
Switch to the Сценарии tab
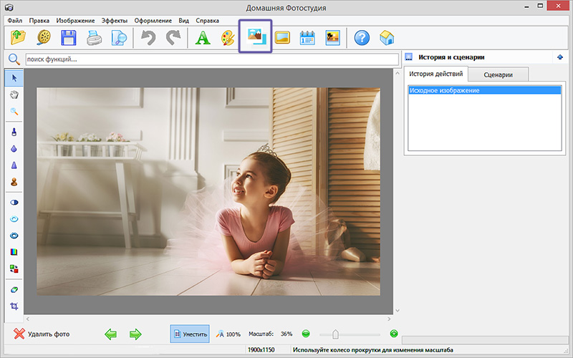498,74
